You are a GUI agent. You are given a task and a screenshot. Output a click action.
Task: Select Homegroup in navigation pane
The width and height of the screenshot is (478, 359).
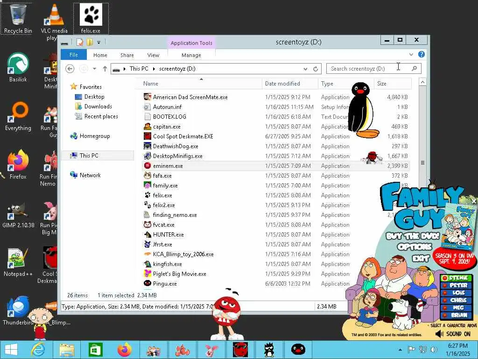95,136
